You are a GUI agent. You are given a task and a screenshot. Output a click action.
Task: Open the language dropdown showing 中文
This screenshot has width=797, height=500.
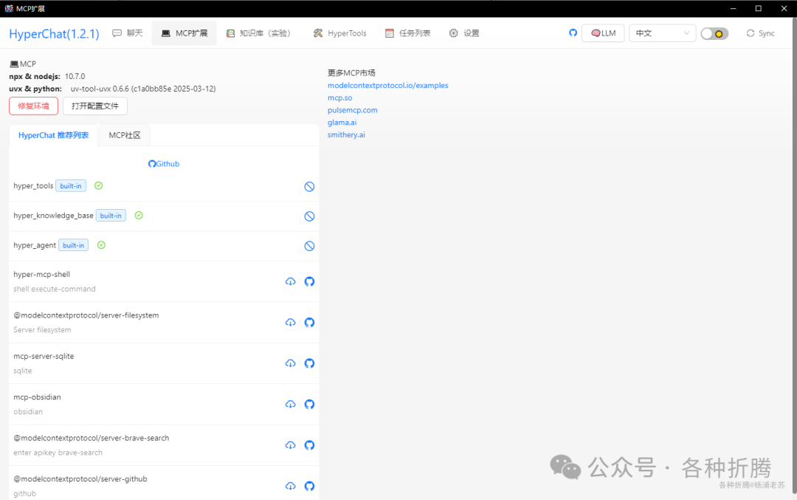(662, 33)
